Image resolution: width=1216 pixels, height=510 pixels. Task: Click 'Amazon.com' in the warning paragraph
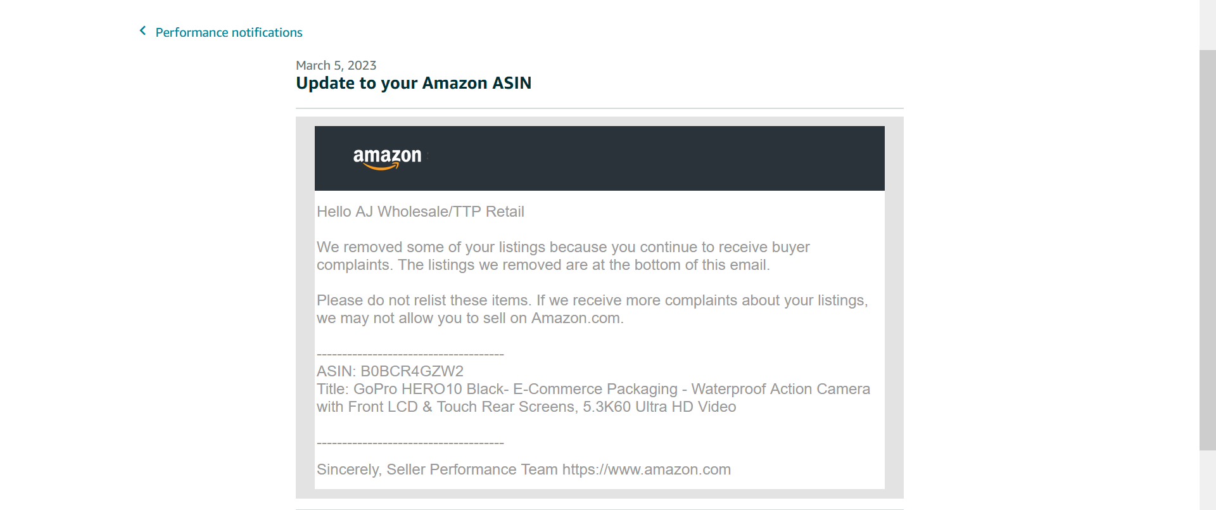pyautogui.click(x=575, y=318)
